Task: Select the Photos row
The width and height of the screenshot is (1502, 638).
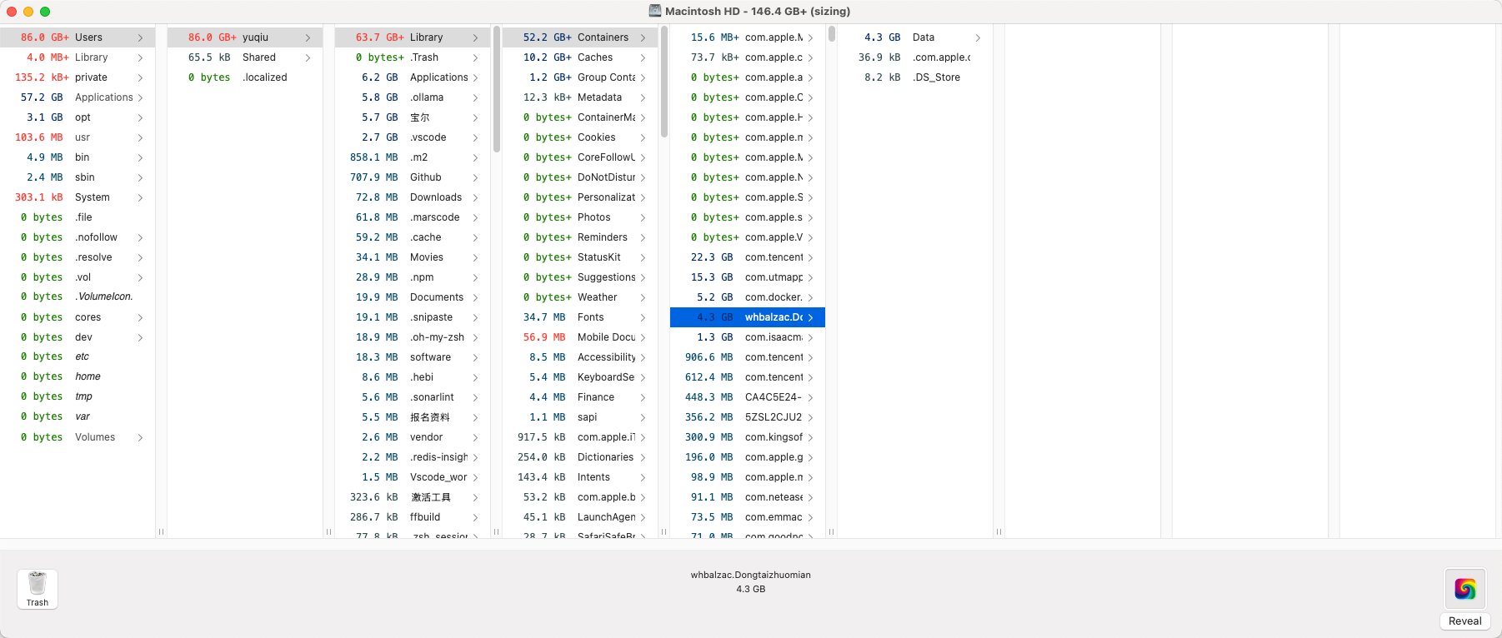Action: tap(580, 217)
